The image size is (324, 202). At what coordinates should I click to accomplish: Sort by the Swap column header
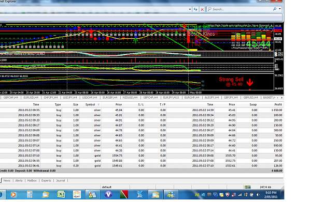[x=252, y=104]
